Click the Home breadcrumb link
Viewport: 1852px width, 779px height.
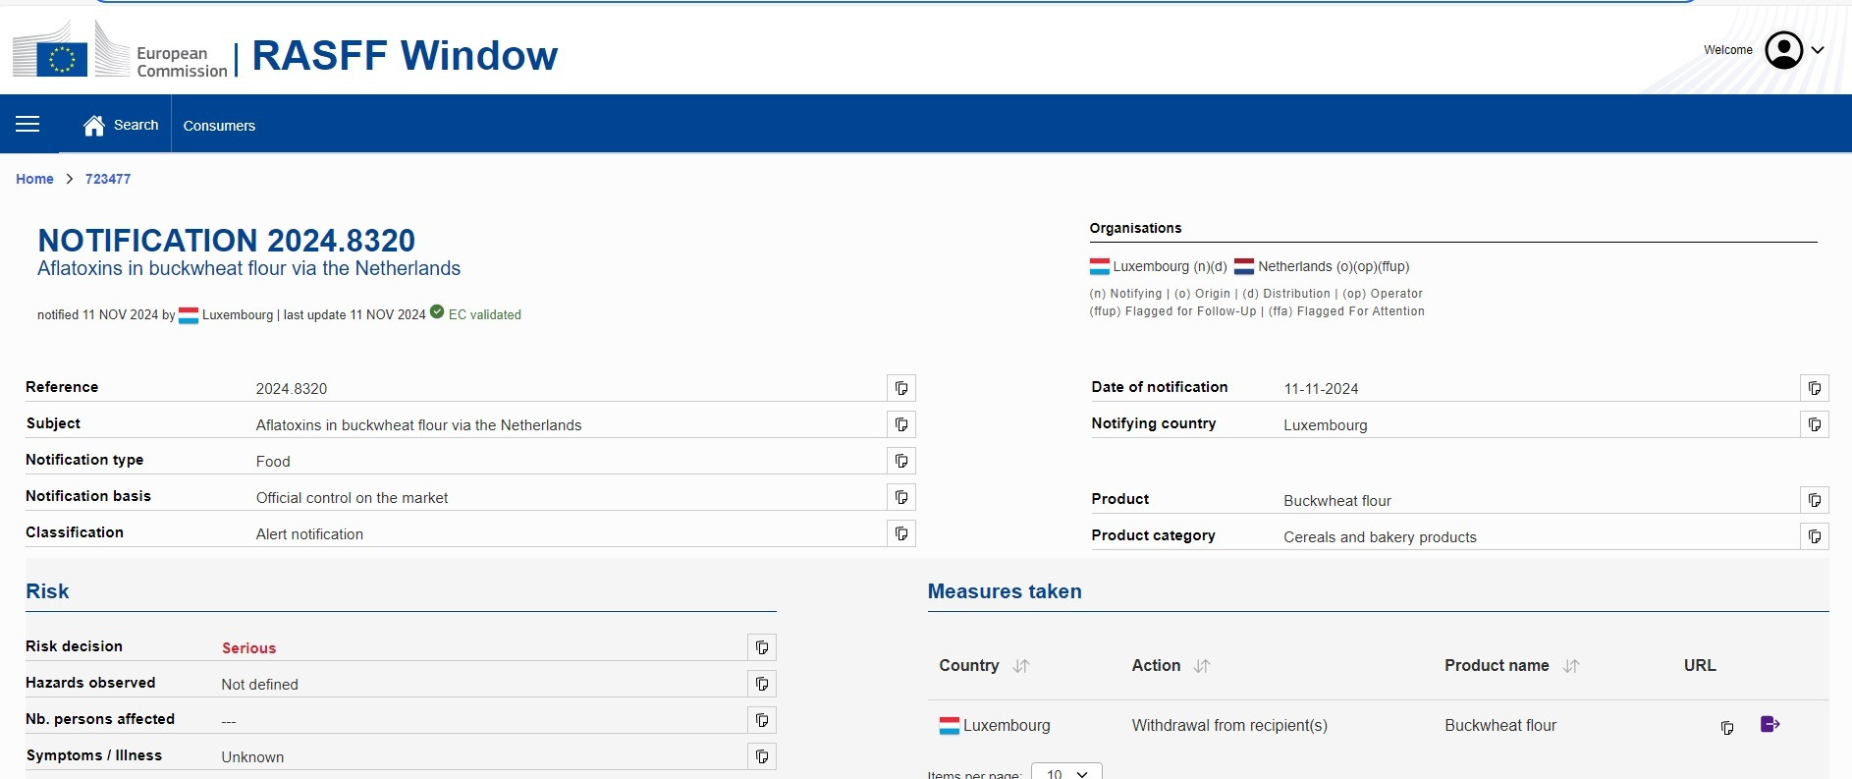[34, 179]
